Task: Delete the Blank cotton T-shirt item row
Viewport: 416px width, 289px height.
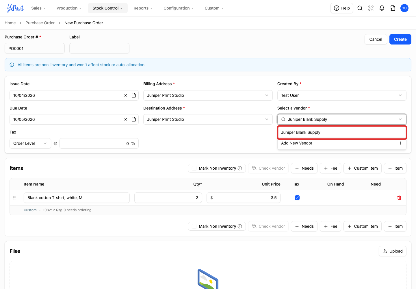Action: (399, 198)
